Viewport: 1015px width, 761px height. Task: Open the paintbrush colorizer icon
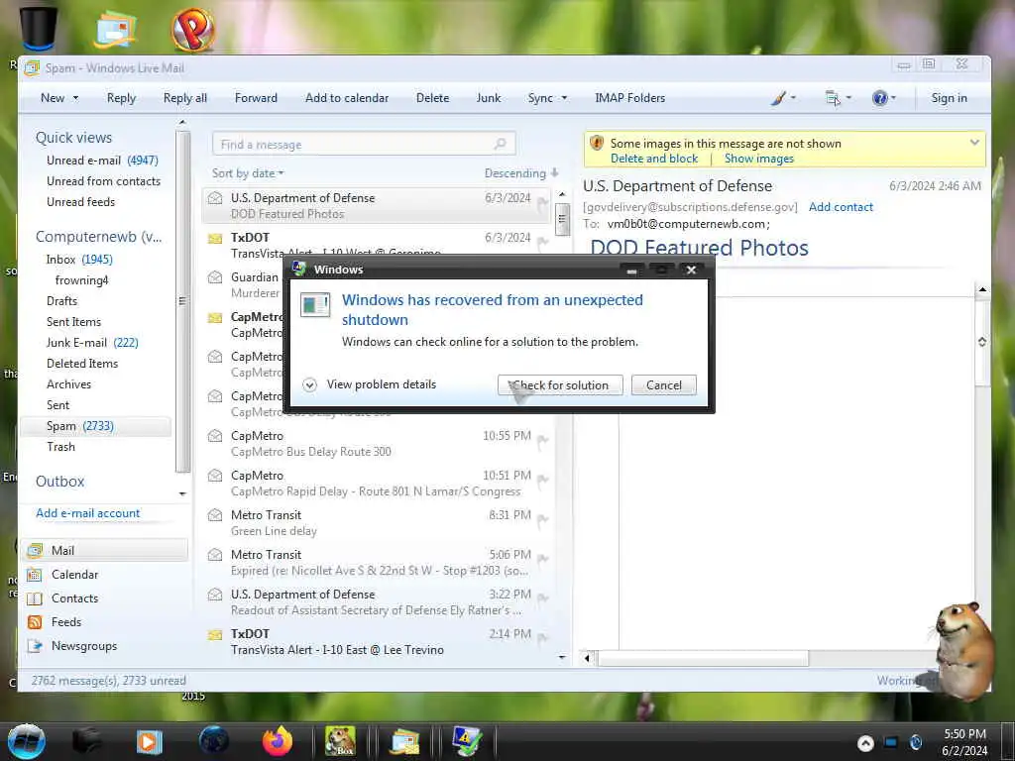779,98
